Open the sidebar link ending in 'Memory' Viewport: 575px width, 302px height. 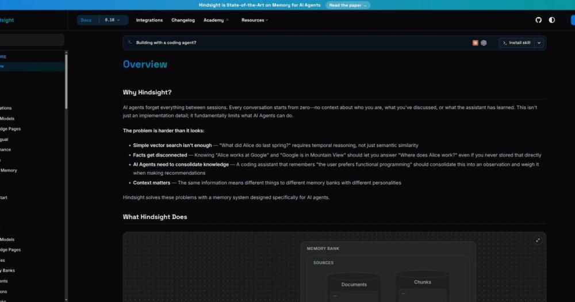pos(9,170)
